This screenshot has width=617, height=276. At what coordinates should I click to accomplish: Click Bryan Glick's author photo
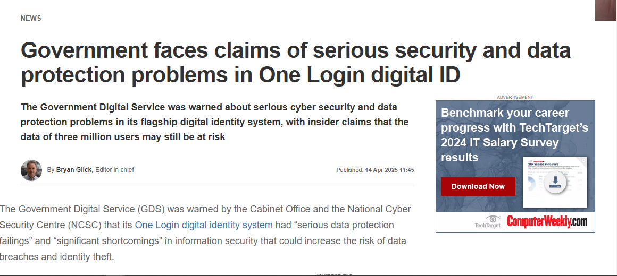click(x=31, y=170)
